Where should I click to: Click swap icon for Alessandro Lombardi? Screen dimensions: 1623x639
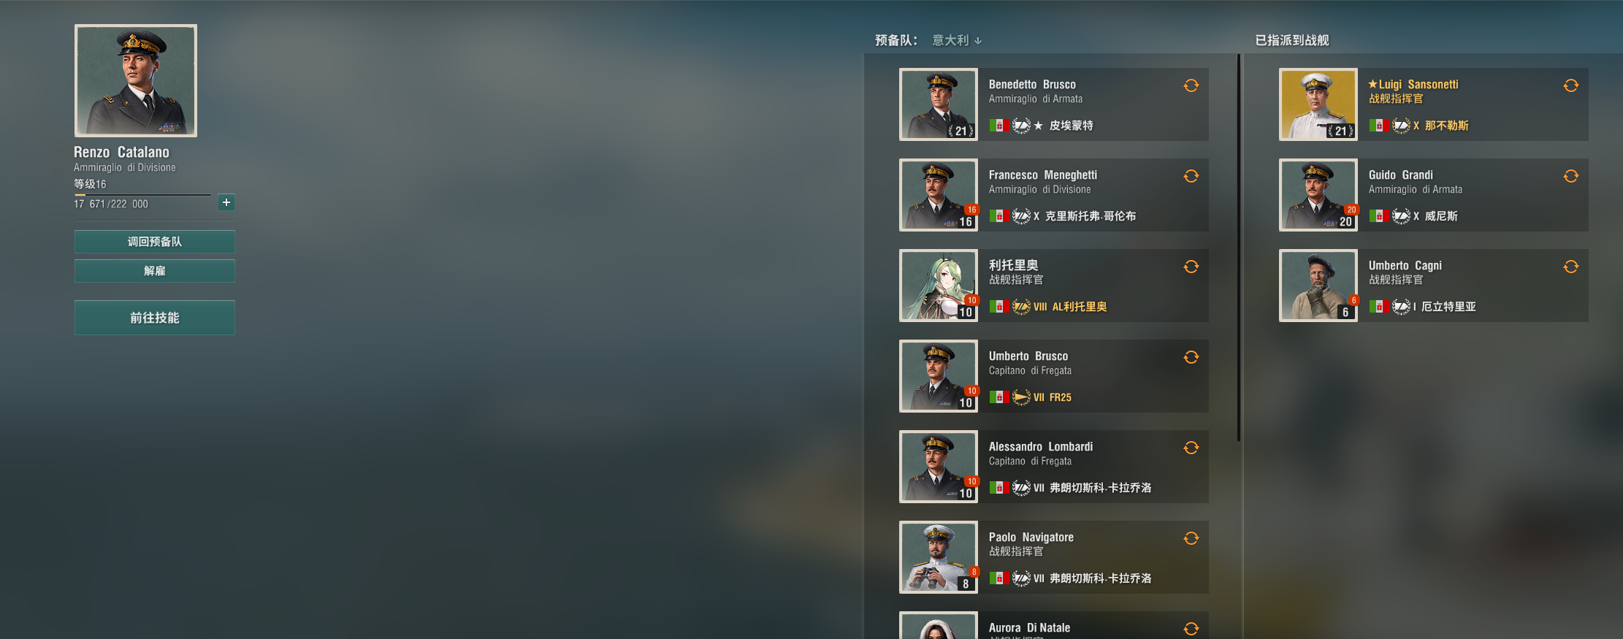(1191, 448)
